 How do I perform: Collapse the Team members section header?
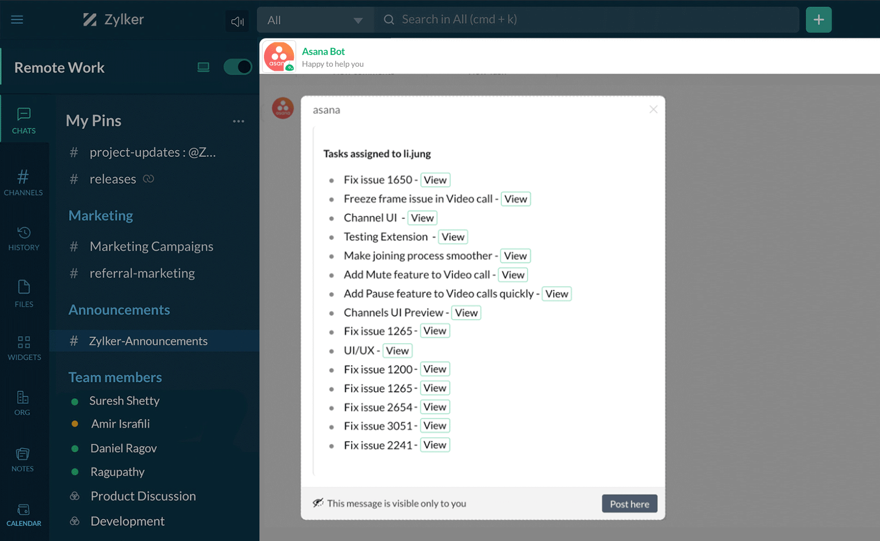click(114, 377)
